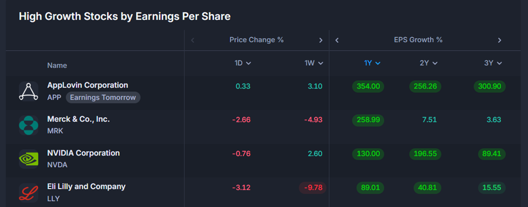
Task: Sort by 3Y EPS growth column
Action: (x=493, y=63)
